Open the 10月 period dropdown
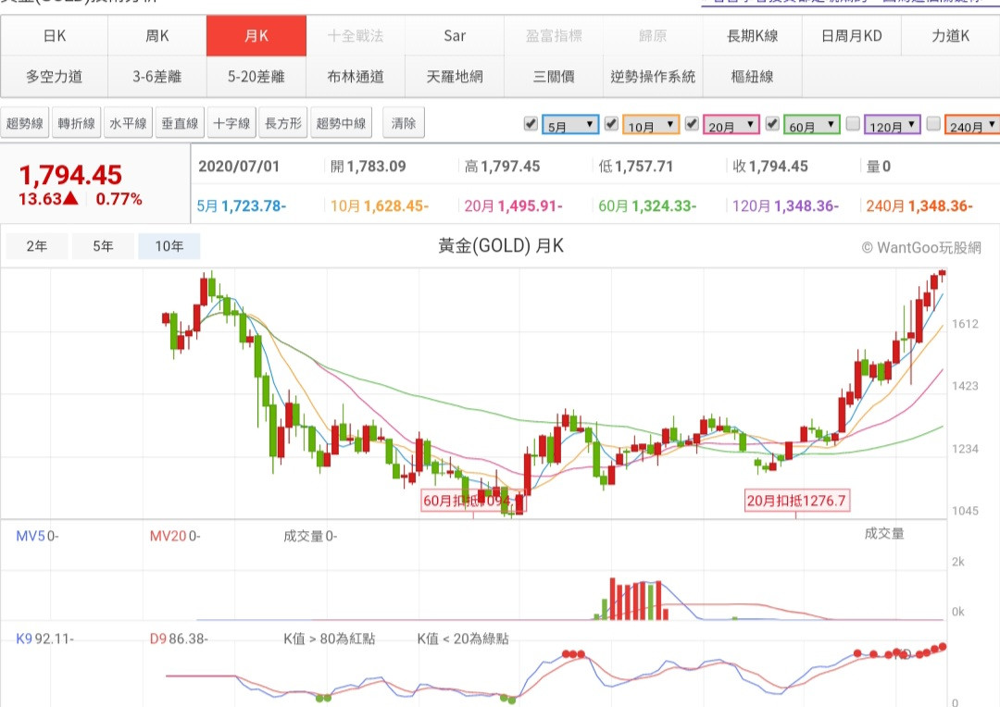Screen dimensions: 1000x707 [x=652, y=125]
